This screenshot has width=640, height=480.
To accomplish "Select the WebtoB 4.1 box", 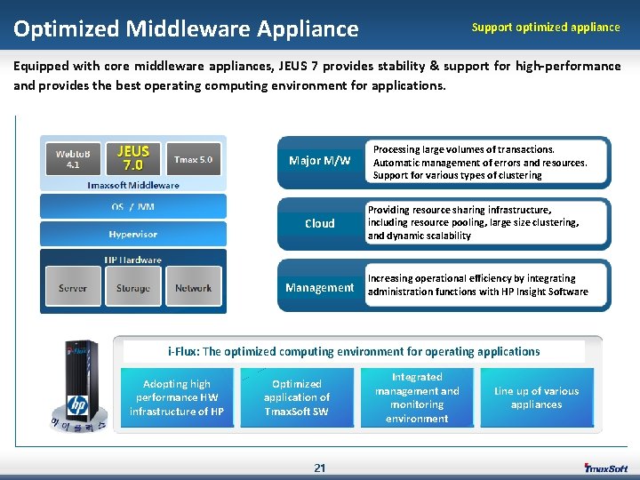I will point(73,159).
